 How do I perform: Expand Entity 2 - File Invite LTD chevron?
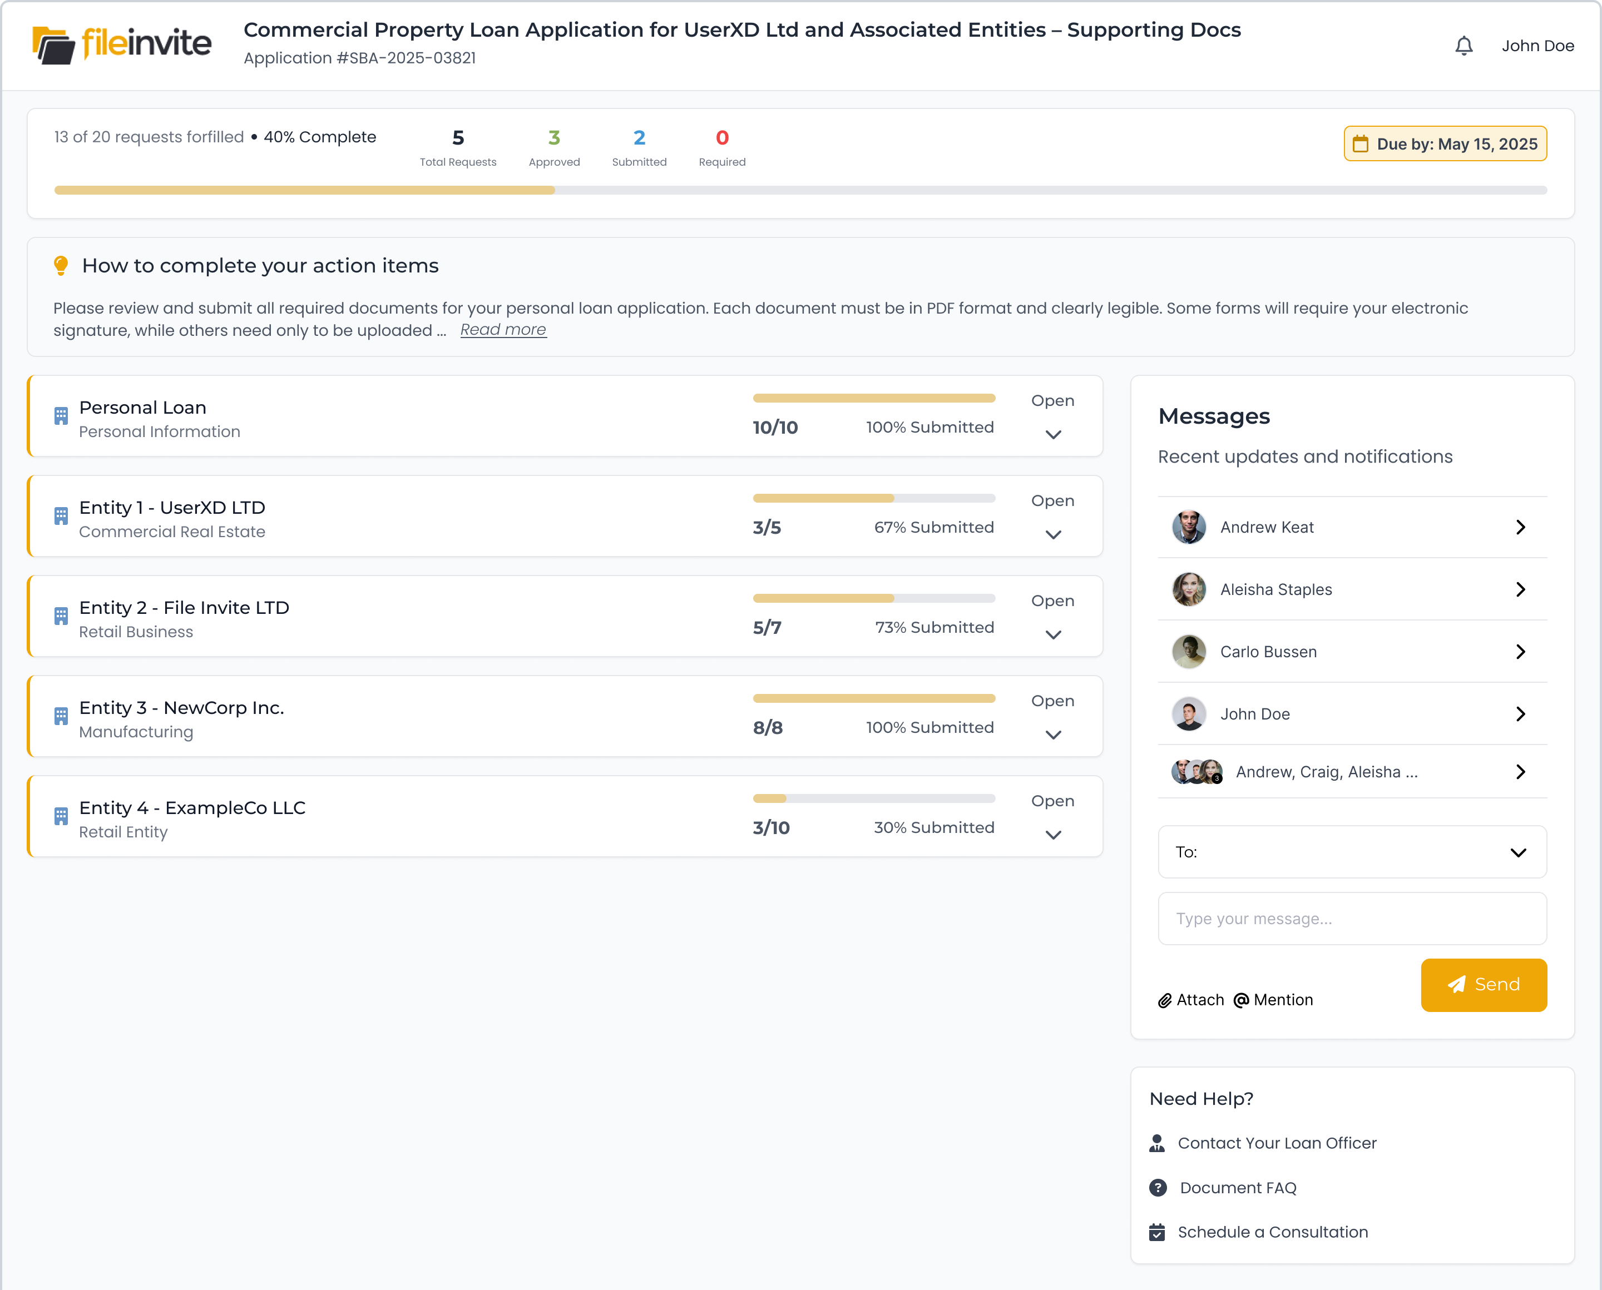1052,634
